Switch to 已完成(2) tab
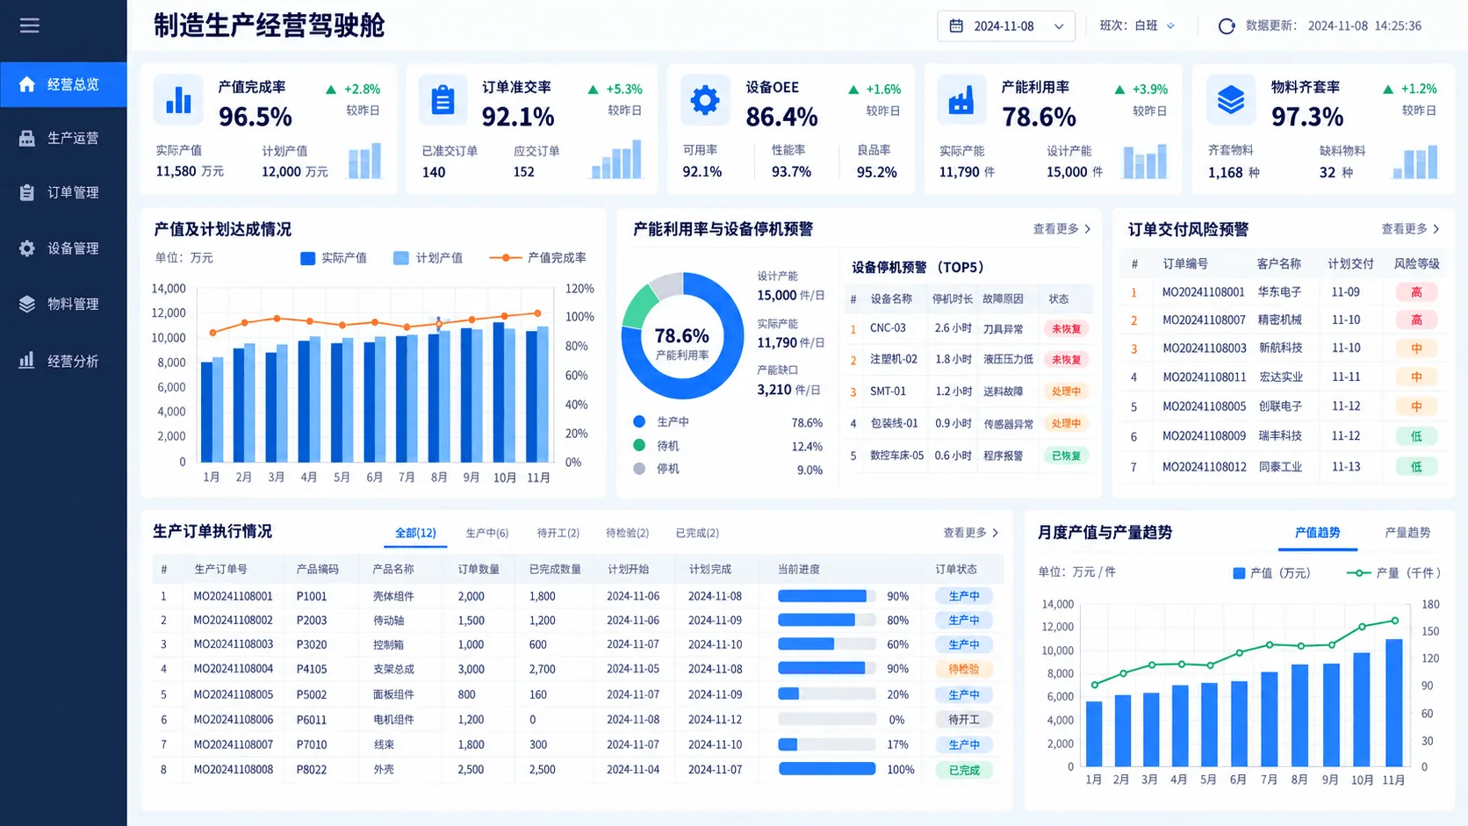Viewport: 1468px width, 826px height. [697, 533]
